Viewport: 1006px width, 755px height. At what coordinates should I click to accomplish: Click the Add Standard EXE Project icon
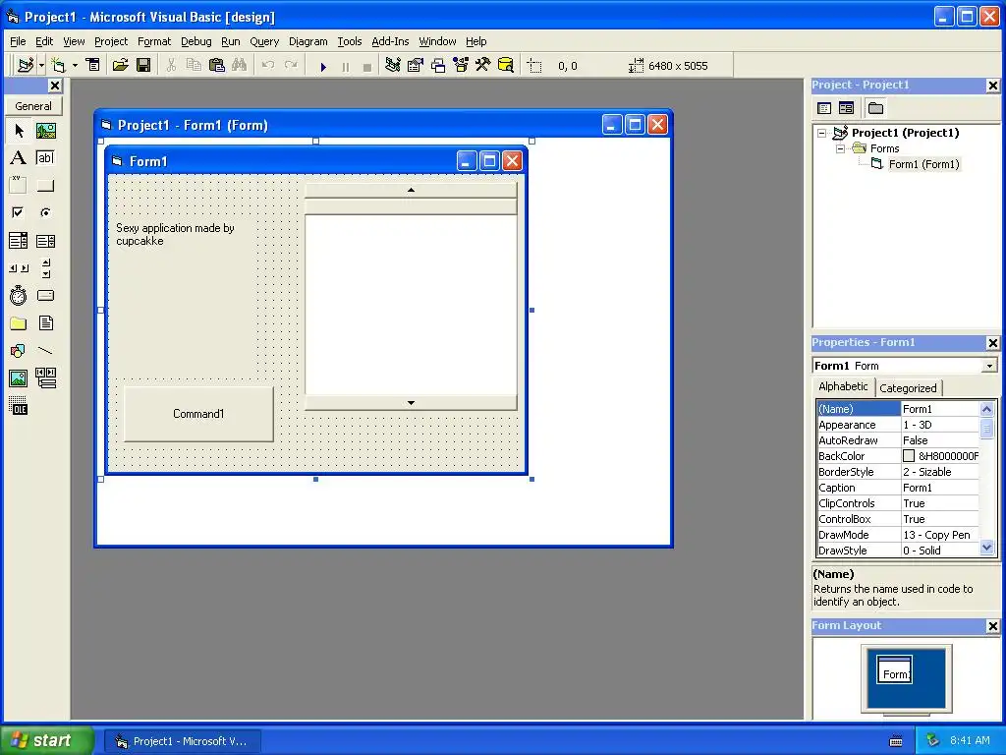point(26,66)
